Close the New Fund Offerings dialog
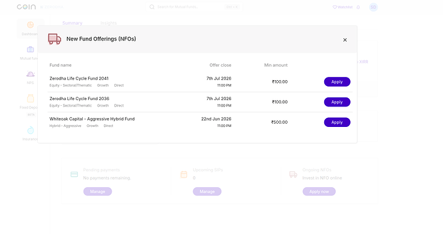The image size is (443, 234). [x=345, y=40]
